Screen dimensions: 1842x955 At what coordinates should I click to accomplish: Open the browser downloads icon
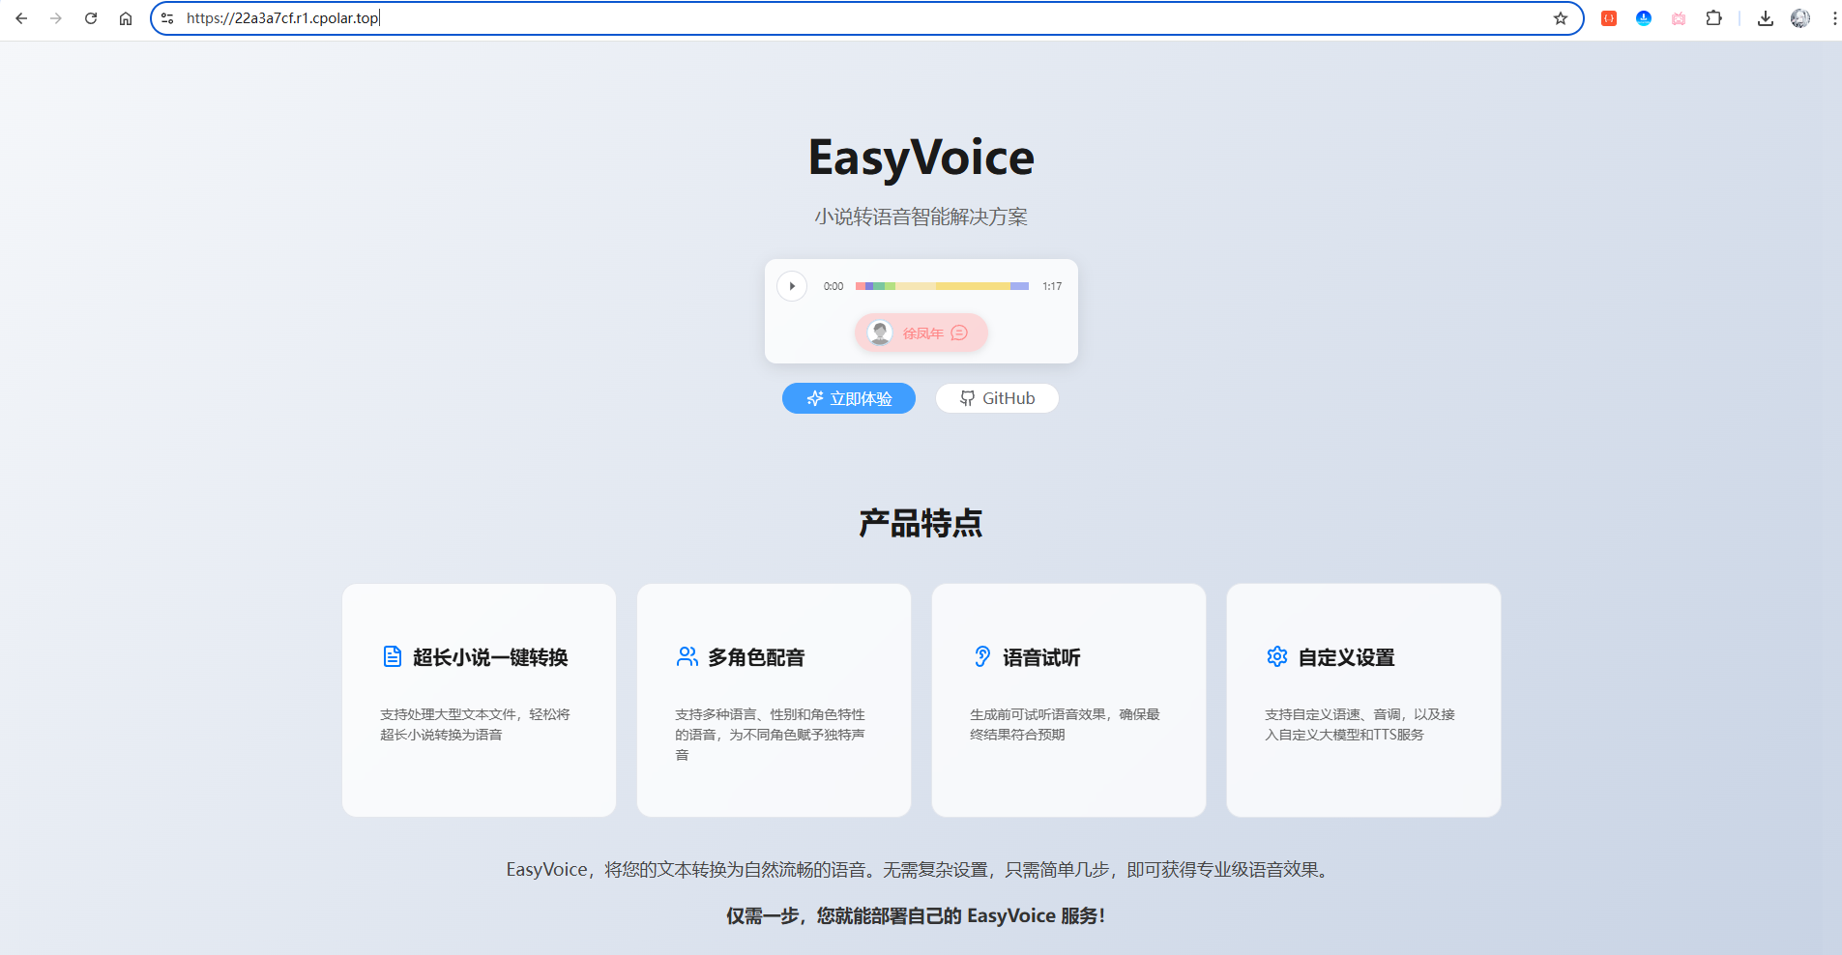(1766, 18)
